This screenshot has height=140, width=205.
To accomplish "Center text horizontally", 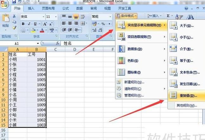I will (x=70, y=23).
